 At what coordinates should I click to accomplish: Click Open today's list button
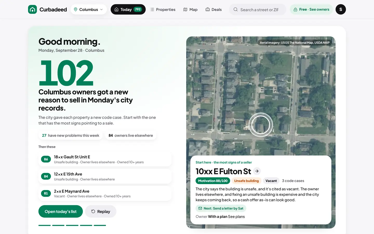point(61,211)
